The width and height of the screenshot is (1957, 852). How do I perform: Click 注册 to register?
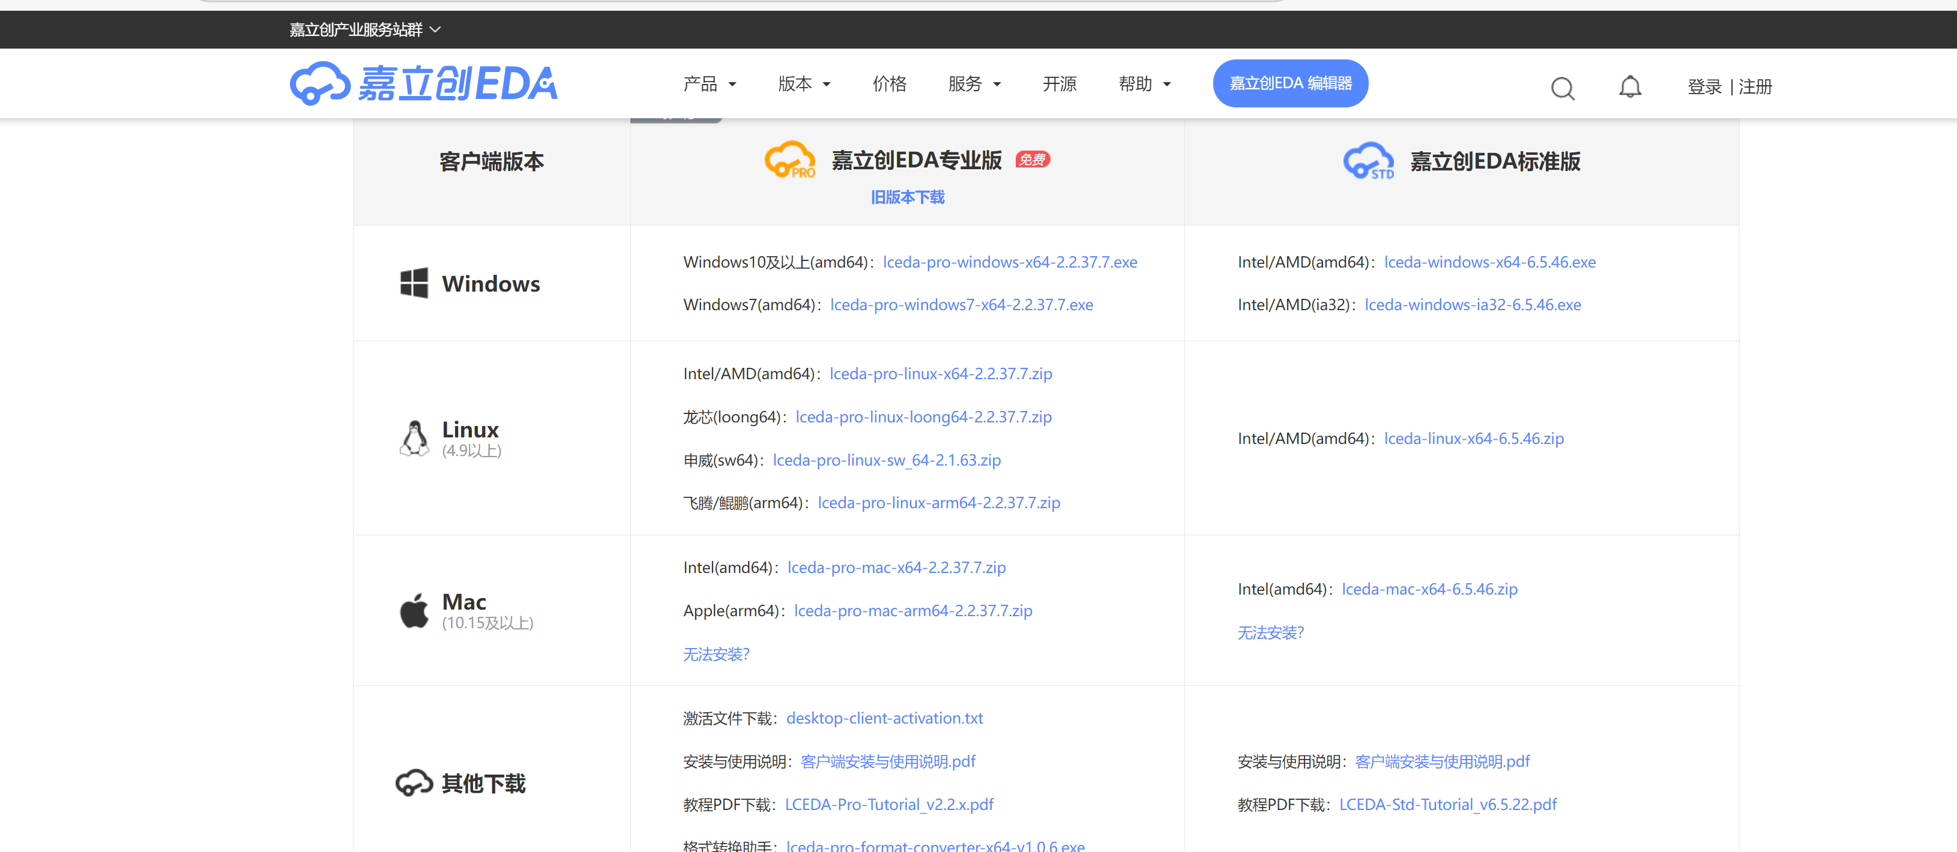(1755, 88)
